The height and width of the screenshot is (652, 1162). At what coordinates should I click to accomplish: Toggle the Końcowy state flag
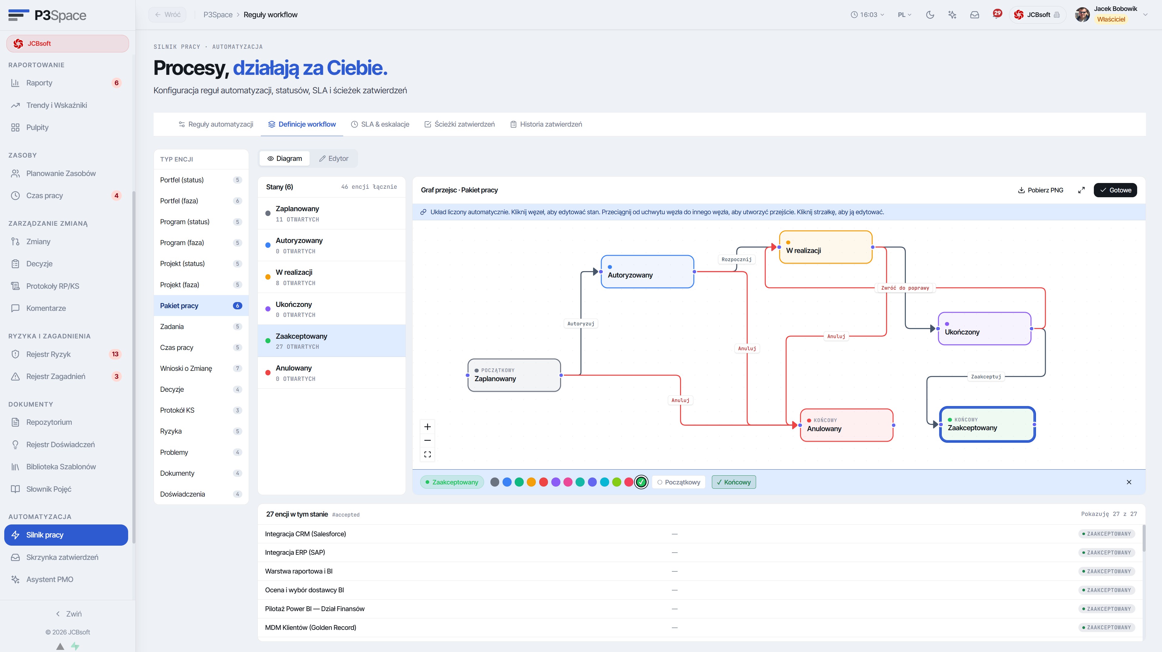(x=733, y=482)
